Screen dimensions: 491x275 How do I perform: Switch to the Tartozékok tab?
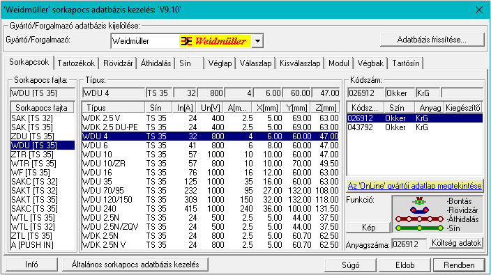tap(76, 63)
